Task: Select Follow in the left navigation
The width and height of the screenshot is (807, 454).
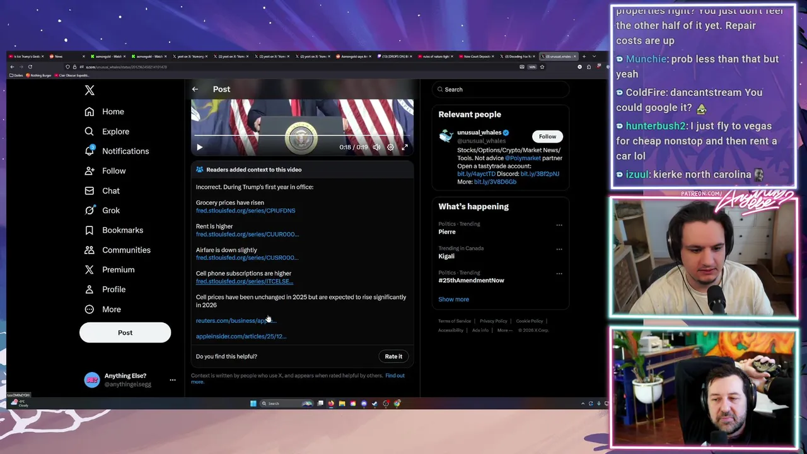Action: click(x=105, y=171)
